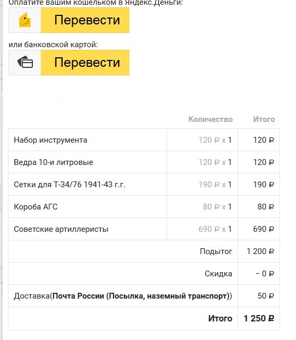The height and width of the screenshot is (340, 296).
Task: Click the delivery cost 50 ₽
Action: [266, 296]
